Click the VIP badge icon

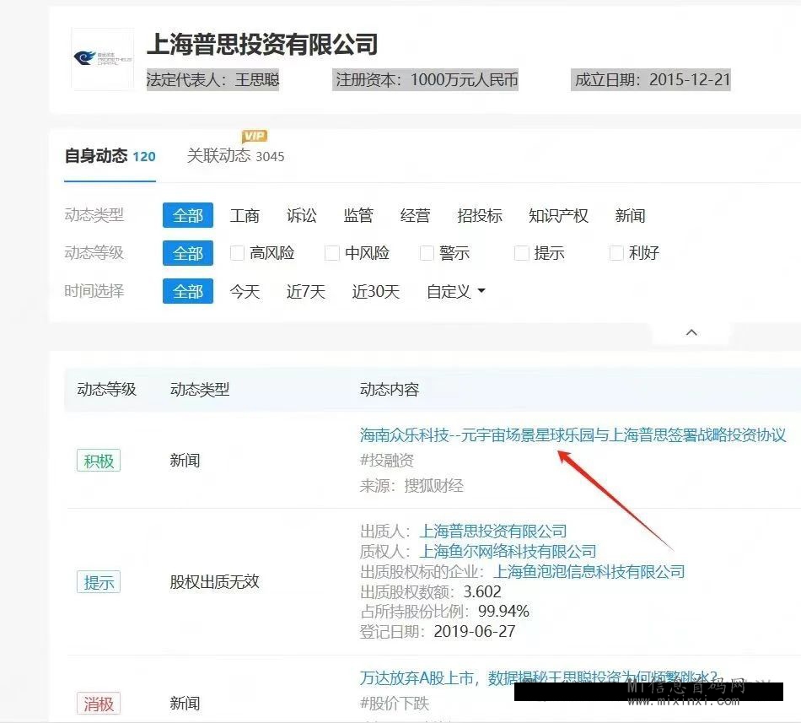click(255, 136)
